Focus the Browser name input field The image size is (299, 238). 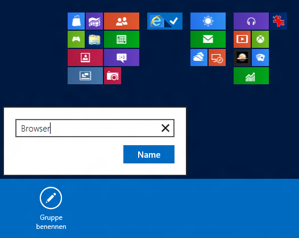coord(95,128)
